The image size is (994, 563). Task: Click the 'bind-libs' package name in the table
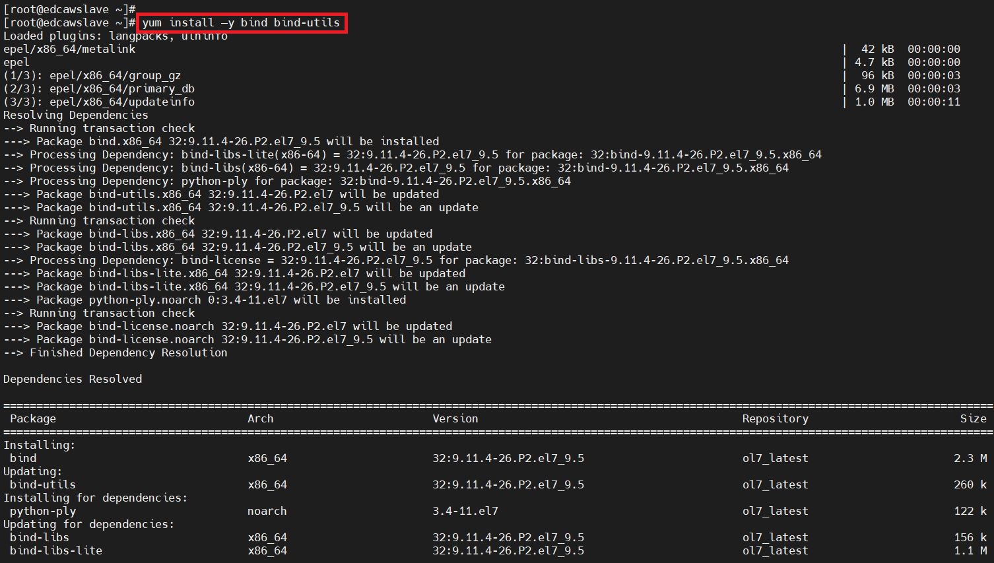pos(40,537)
